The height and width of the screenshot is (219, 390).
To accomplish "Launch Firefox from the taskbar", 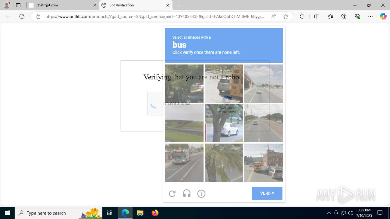I will point(155,213).
